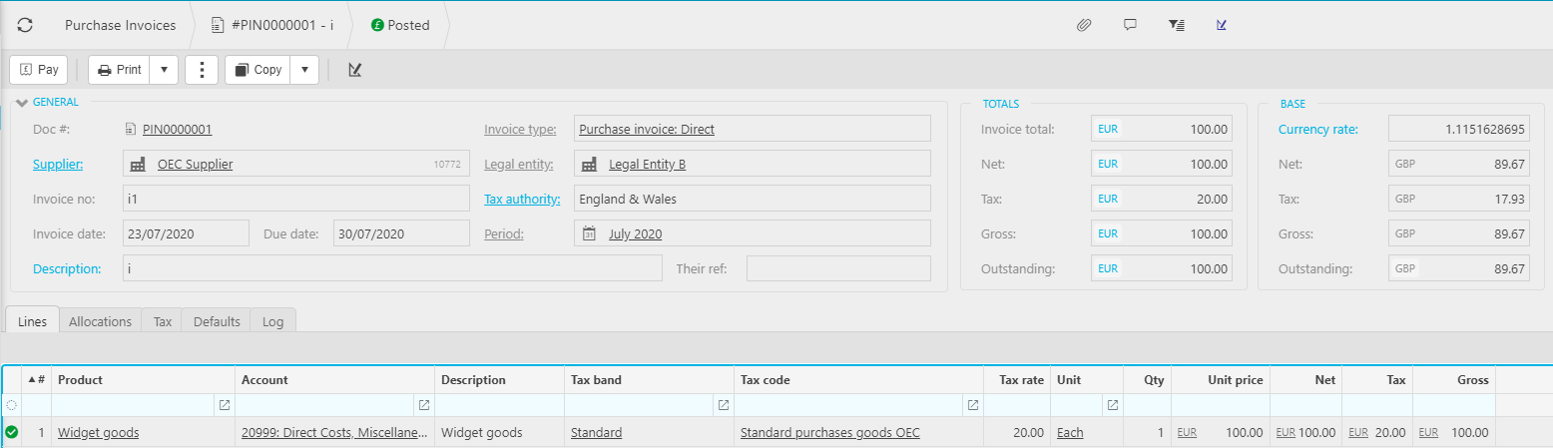This screenshot has width=1553, height=448.
Task: Collapse the General section chevron
Action: [22, 103]
